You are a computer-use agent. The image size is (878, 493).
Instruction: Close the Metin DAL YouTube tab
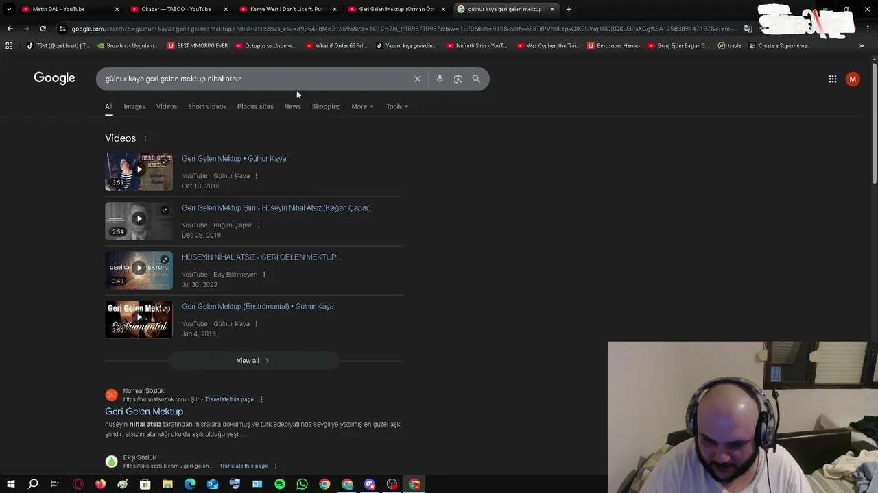pyautogui.click(x=117, y=9)
